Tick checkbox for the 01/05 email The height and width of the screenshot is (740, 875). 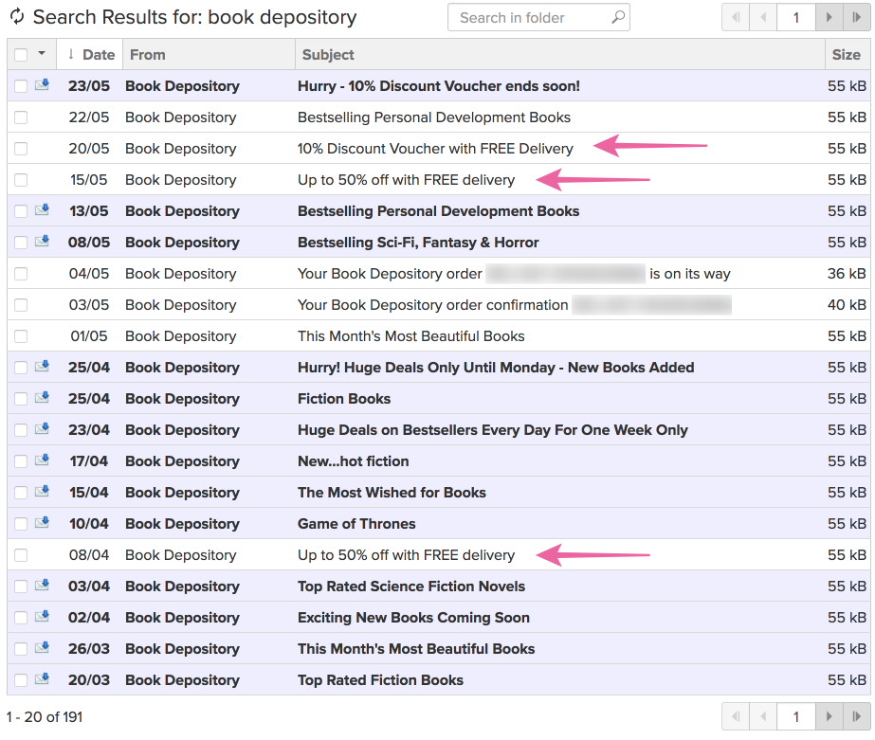[21, 335]
